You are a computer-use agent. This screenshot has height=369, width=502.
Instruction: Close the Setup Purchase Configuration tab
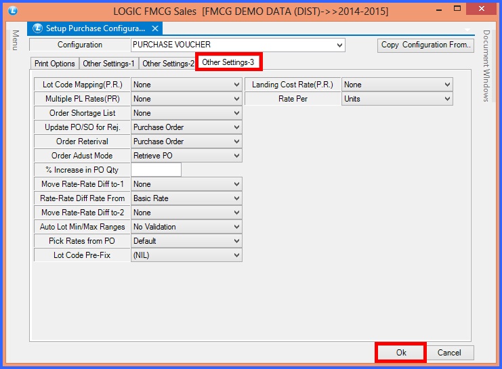[155, 28]
